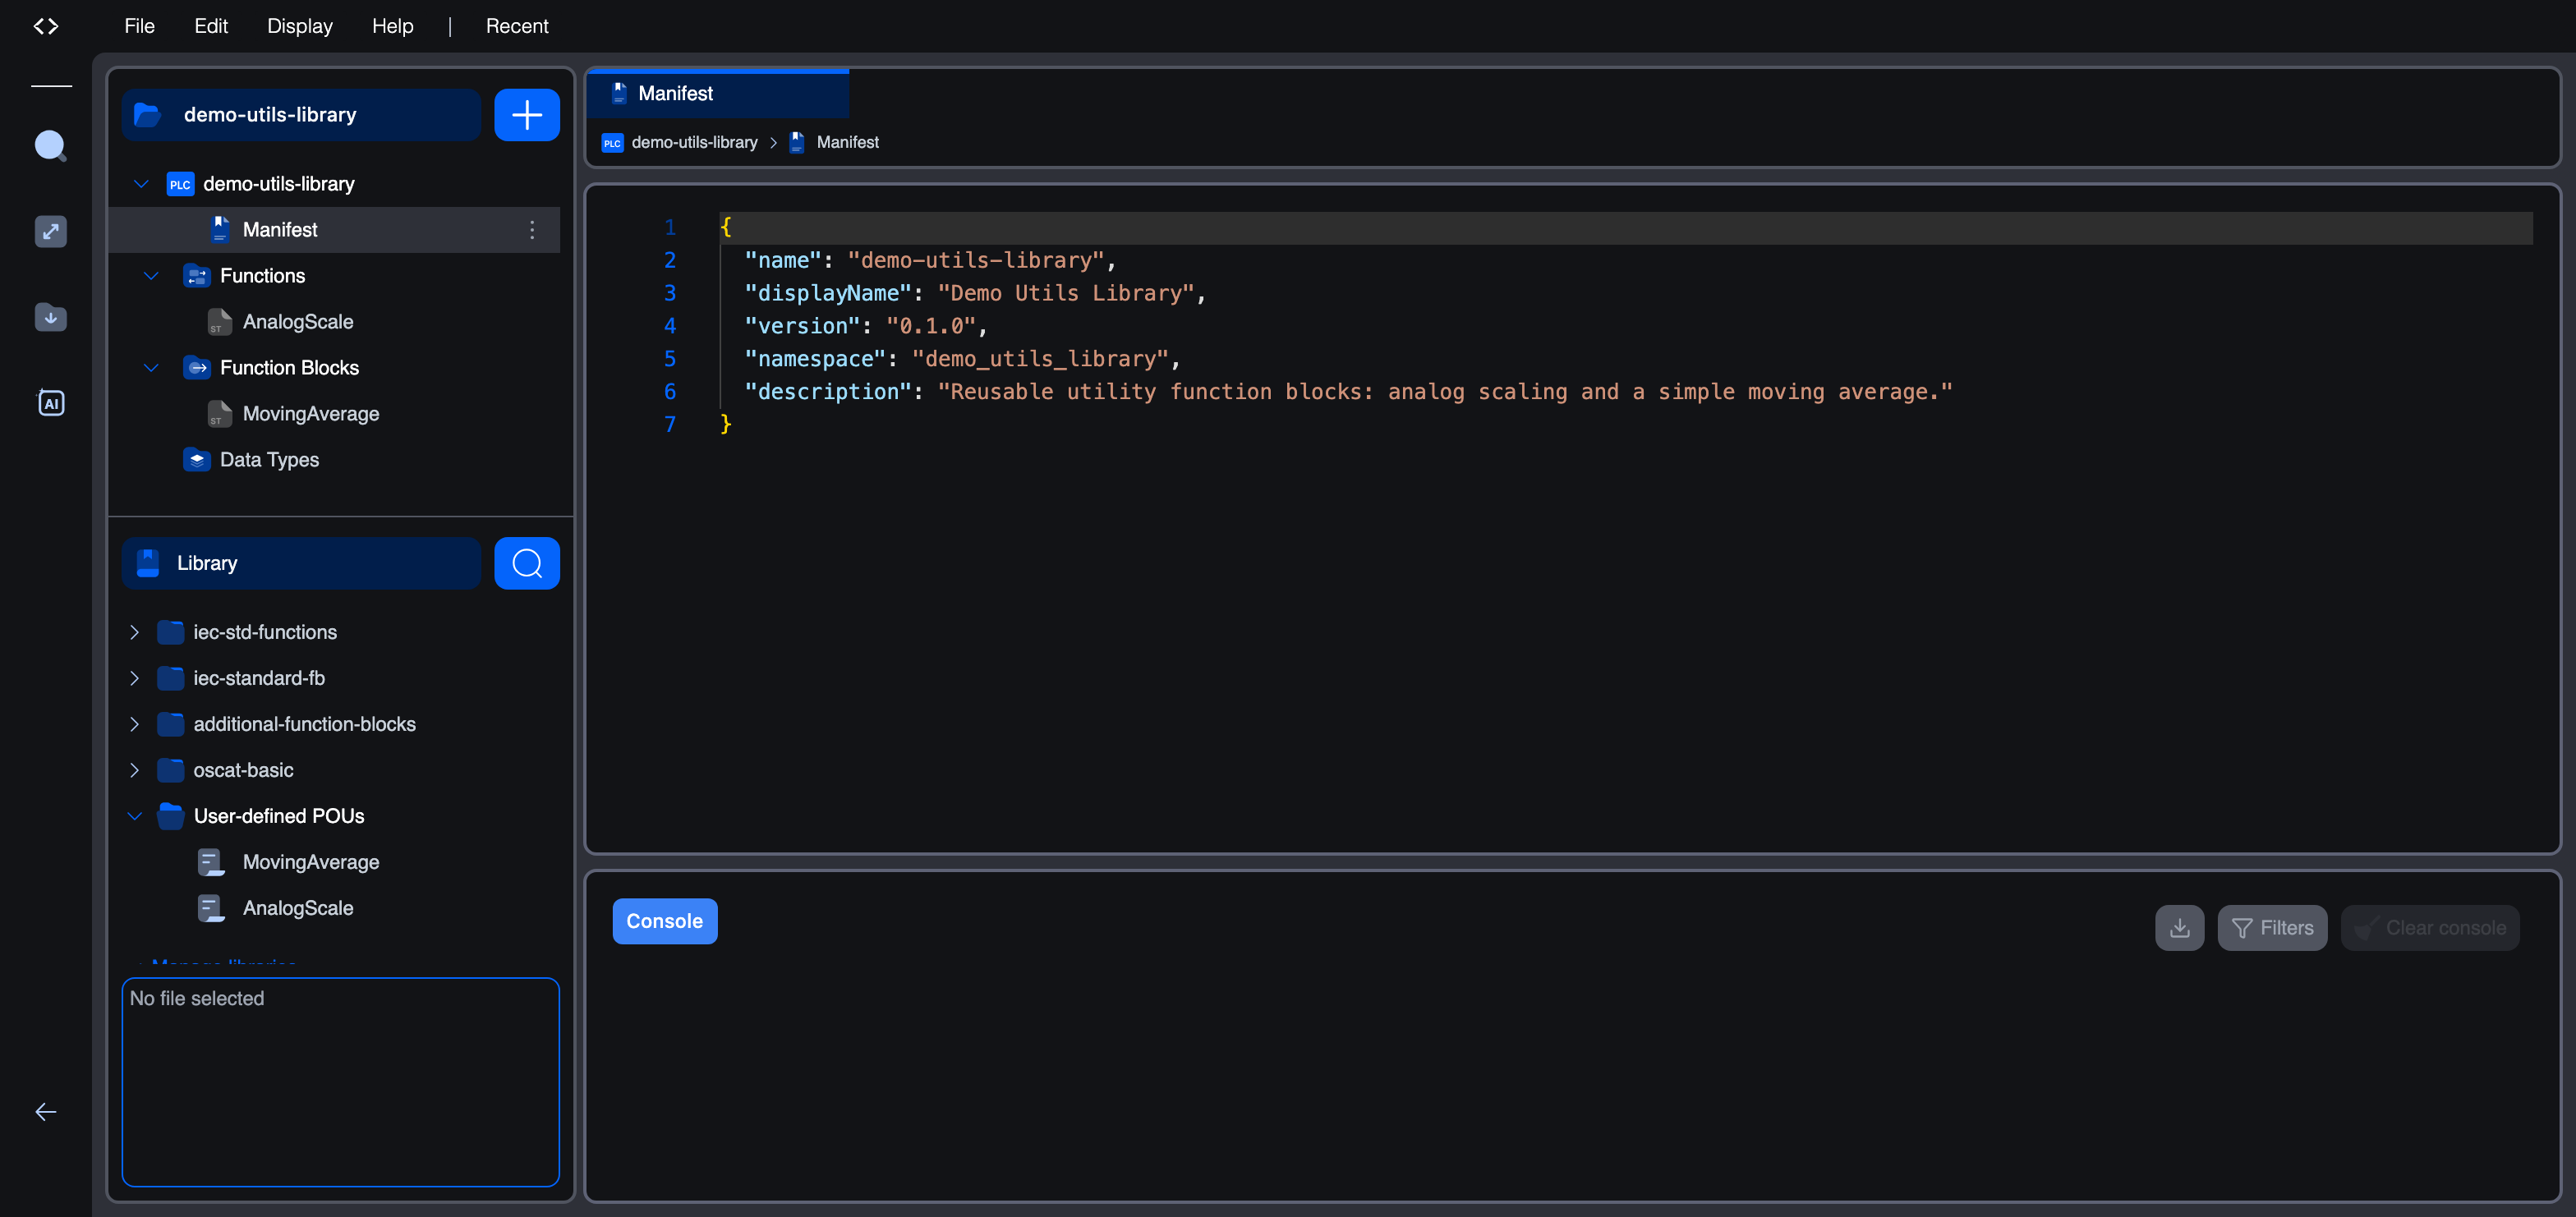2576x1217 pixels.
Task: Open the Display menu
Action: [300, 26]
